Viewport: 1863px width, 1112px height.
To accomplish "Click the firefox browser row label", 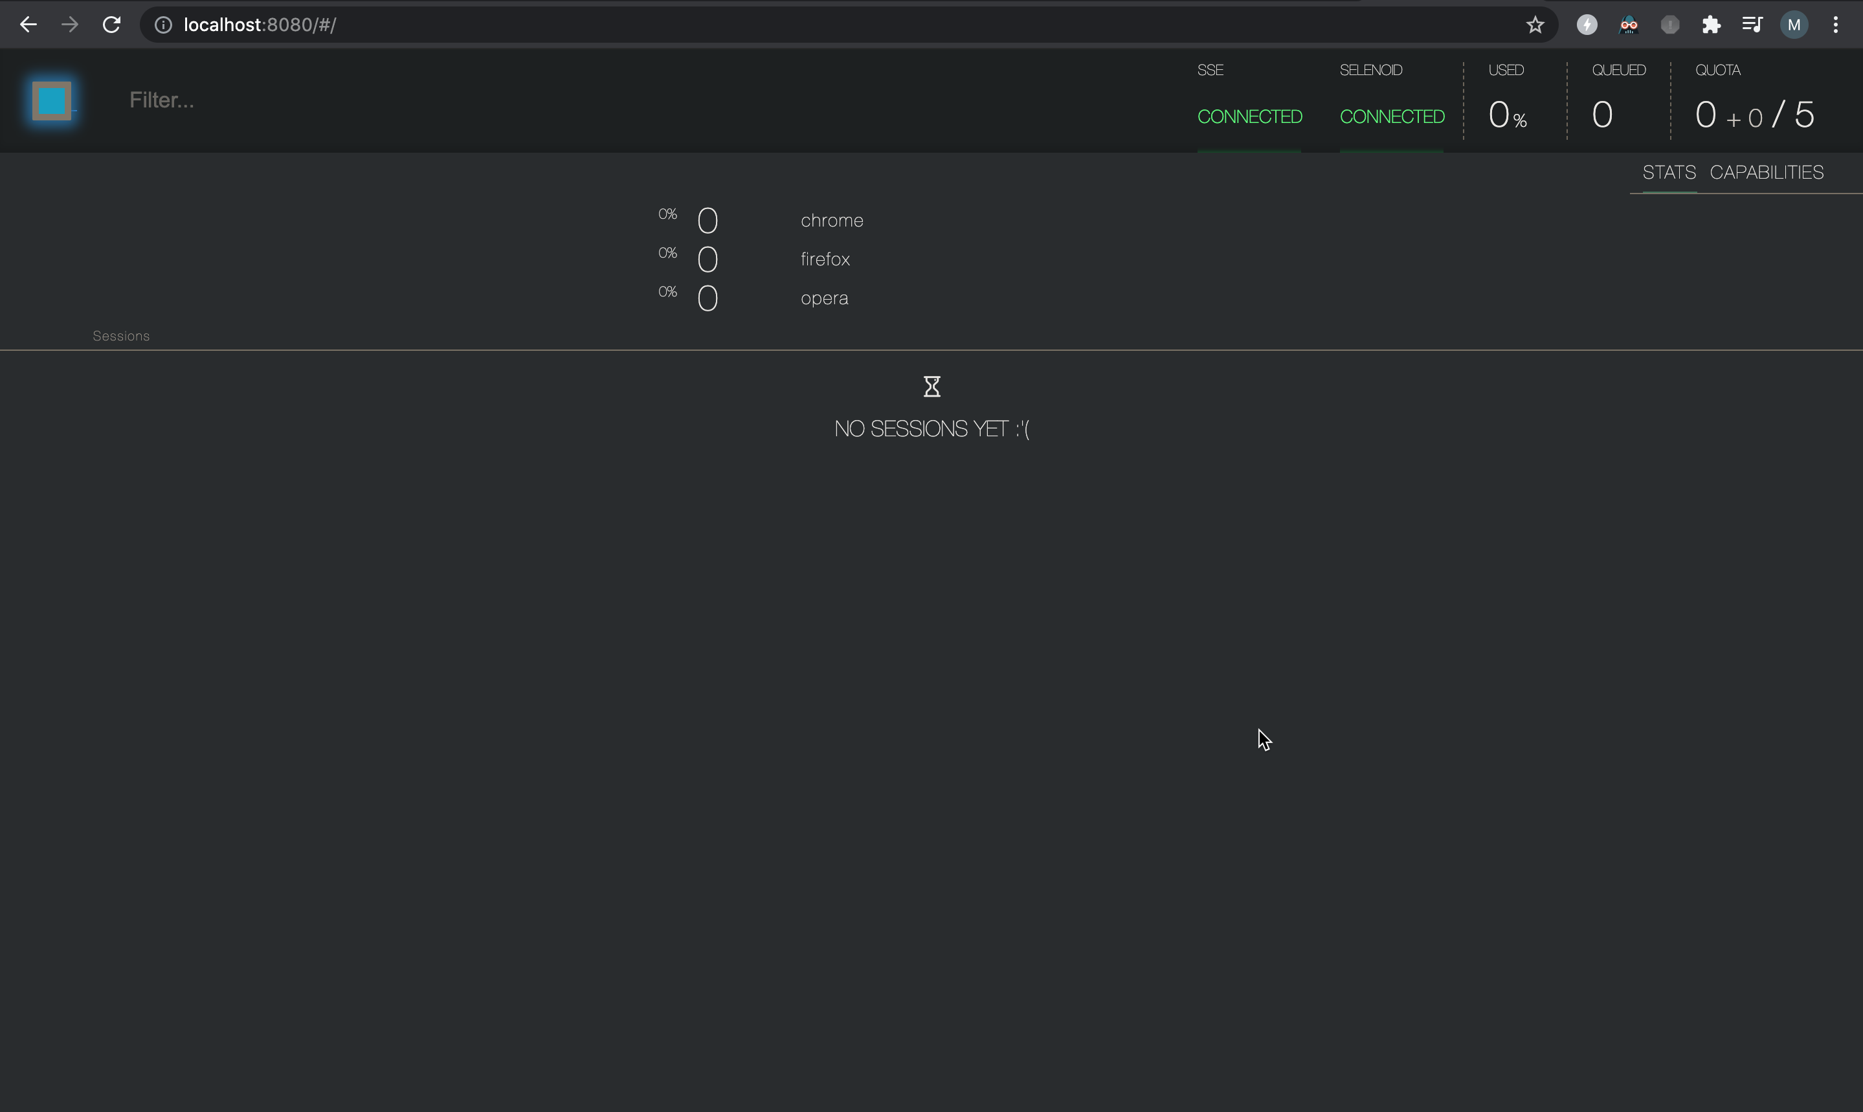I will point(825,260).
